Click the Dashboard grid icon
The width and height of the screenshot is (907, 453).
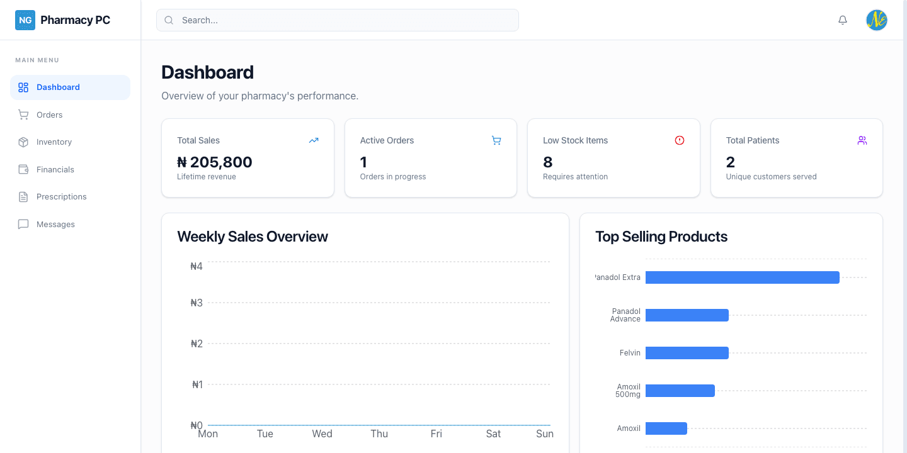click(23, 87)
